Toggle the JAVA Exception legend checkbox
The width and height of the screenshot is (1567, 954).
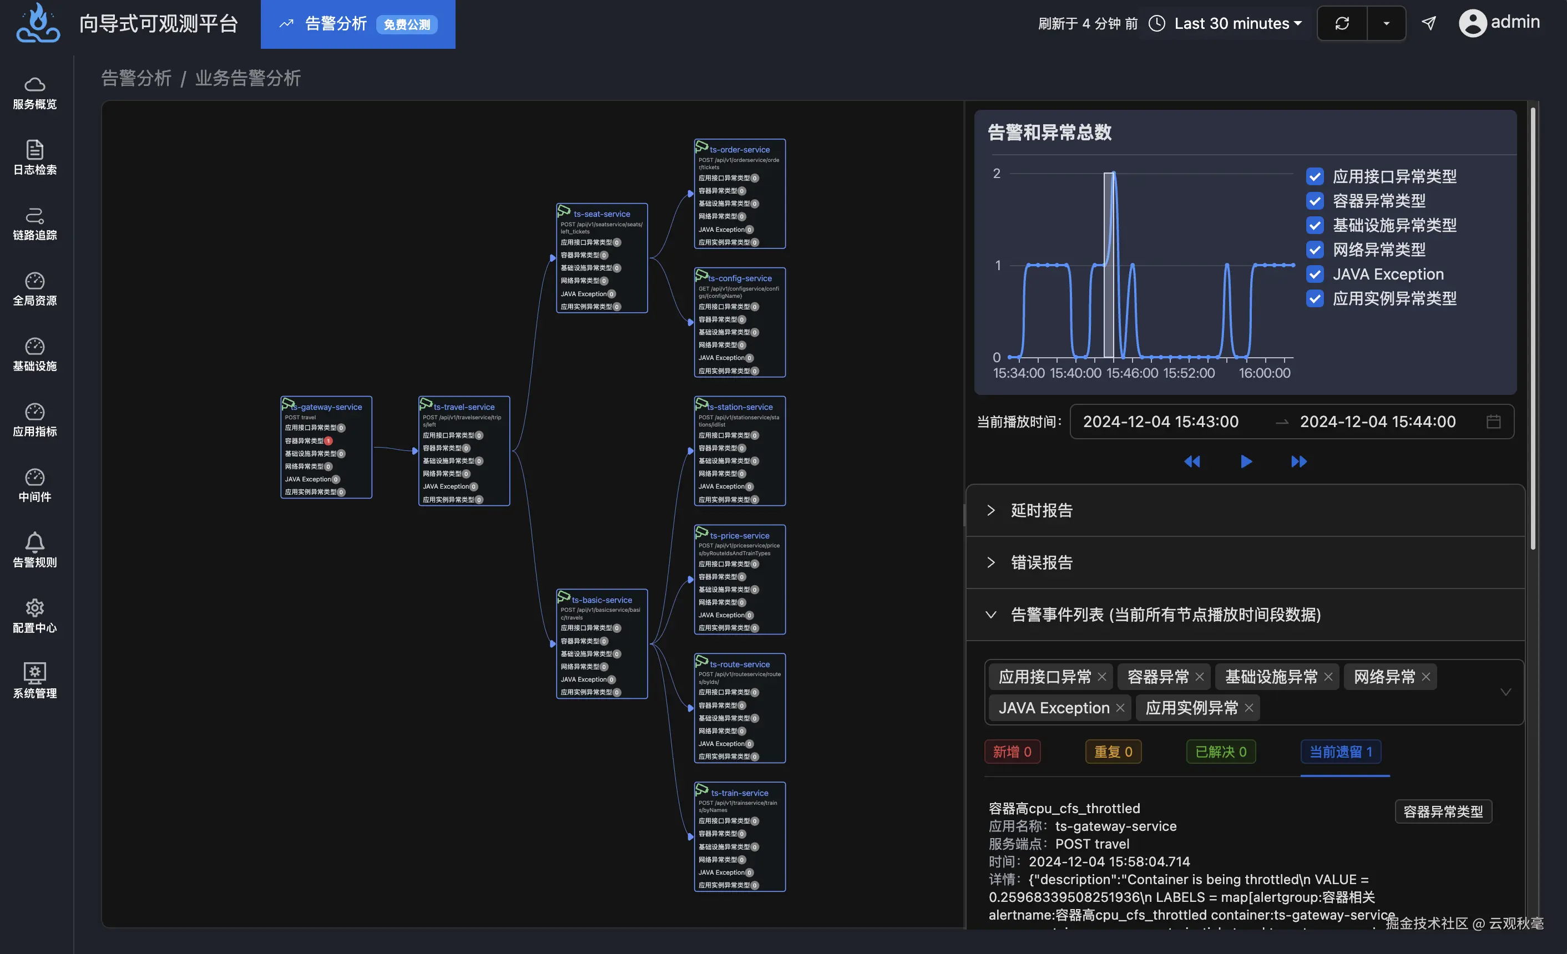(1315, 274)
